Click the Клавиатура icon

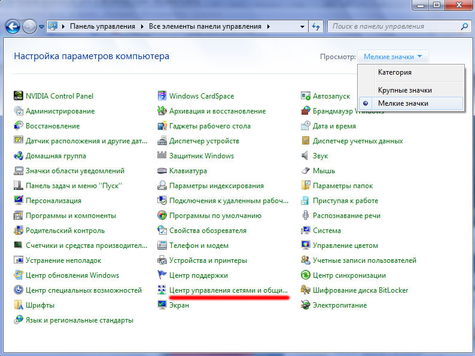coord(162,171)
